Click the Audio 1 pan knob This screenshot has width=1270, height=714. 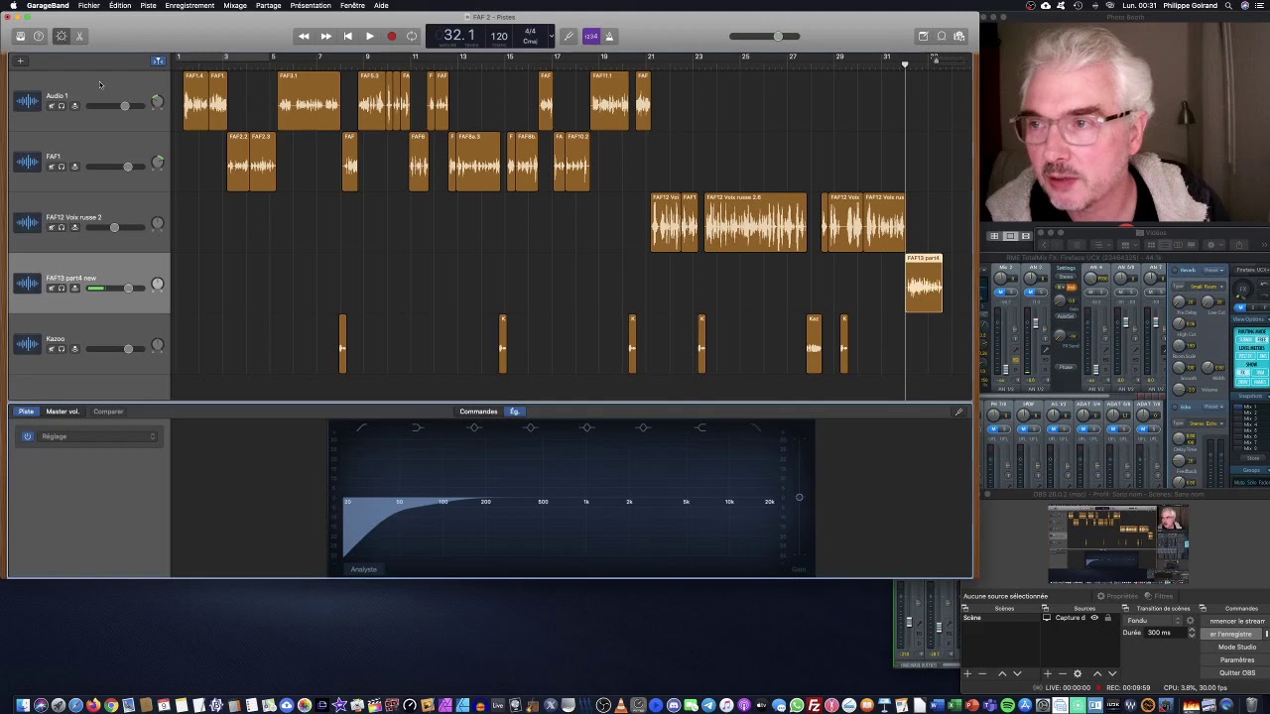pos(157,101)
